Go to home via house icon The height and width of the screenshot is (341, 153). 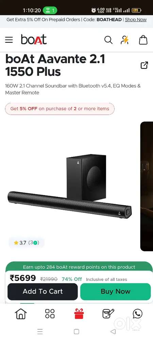click(x=21, y=314)
